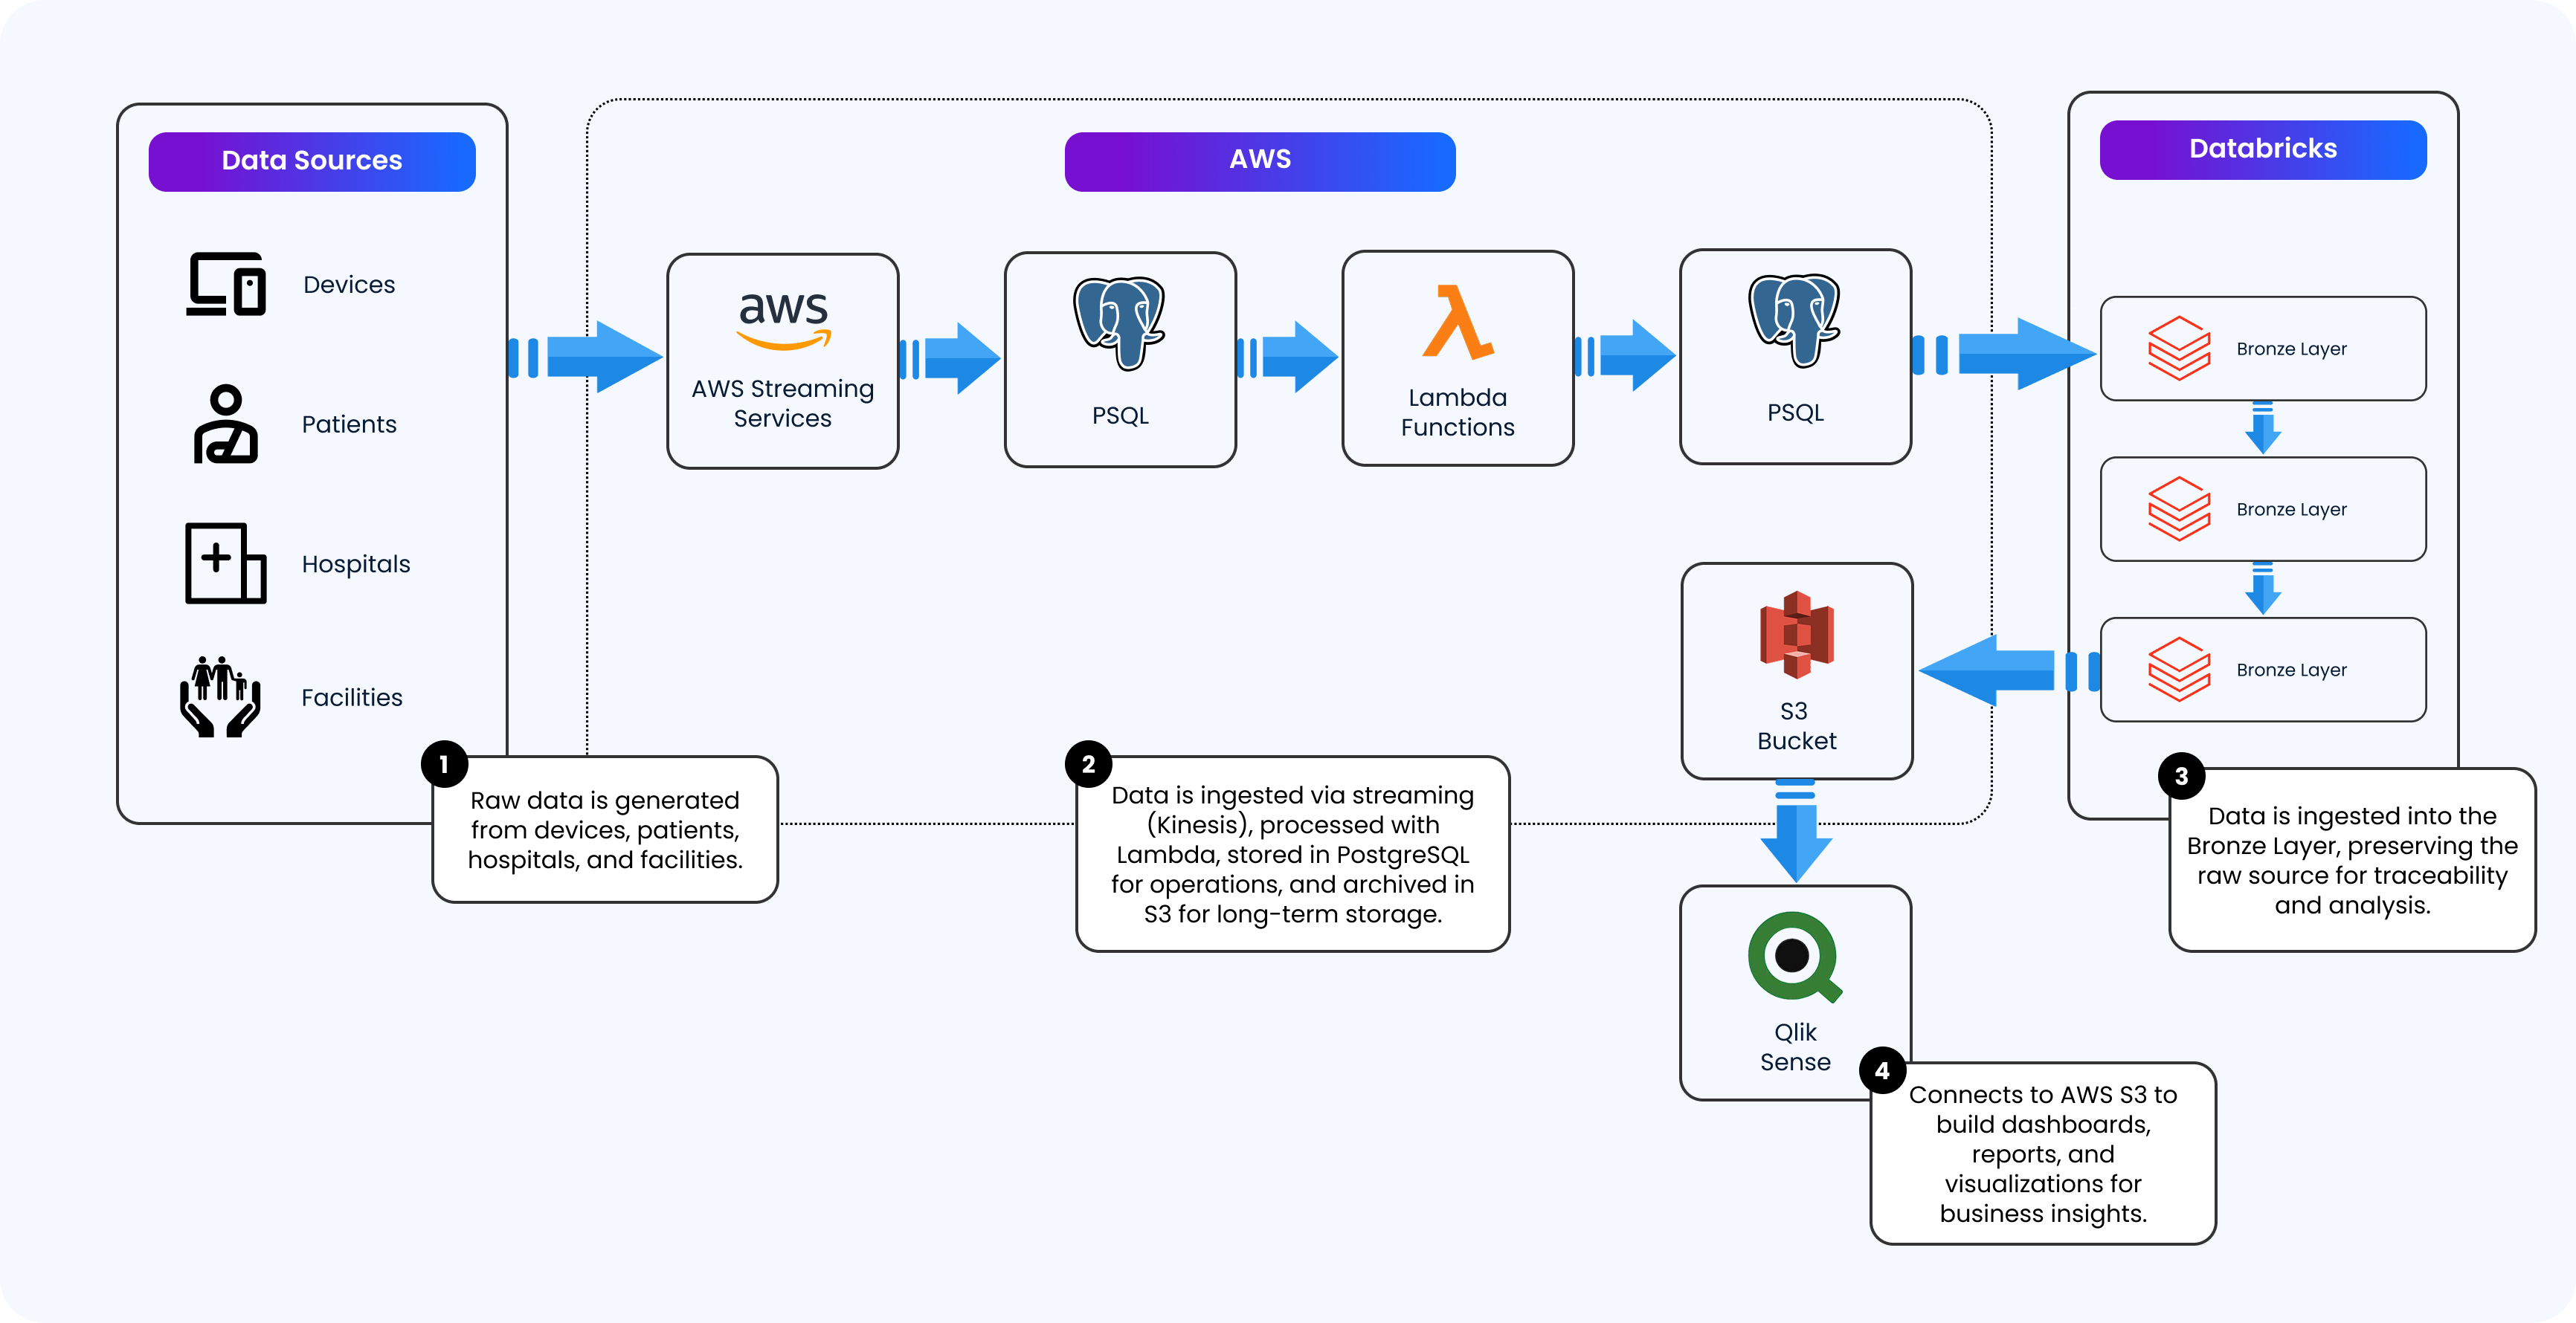The height and width of the screenshot is (1323, 2576).
Task: Click the number 2 step badge
Action: click(1088, 764)
